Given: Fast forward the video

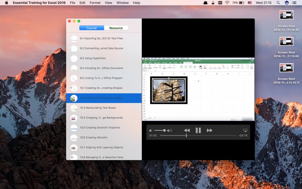Looking at the screenshot, I should tap(210, 130).
